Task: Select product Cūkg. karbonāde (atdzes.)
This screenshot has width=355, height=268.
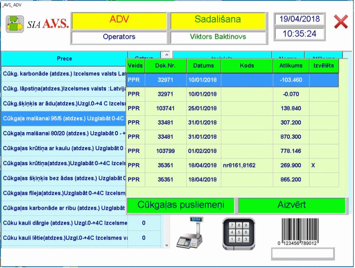Action: coord(63,74)
